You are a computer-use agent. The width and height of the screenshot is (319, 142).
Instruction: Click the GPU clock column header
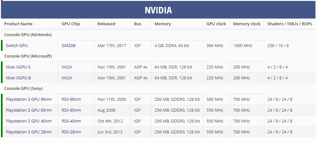point(216,24)
